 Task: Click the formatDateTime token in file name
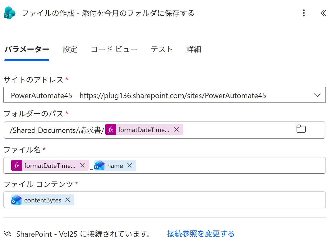point(50,166)
